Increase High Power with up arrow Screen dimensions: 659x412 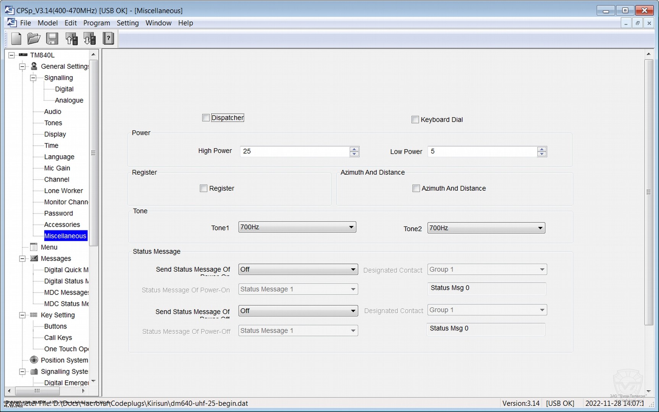[x=354, y=149]
